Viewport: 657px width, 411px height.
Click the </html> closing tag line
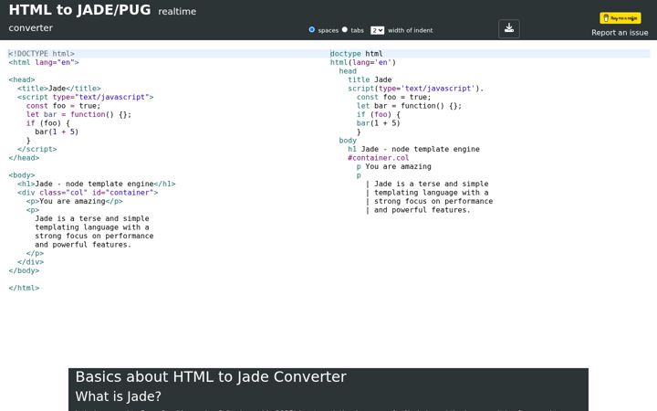point(24,288)
